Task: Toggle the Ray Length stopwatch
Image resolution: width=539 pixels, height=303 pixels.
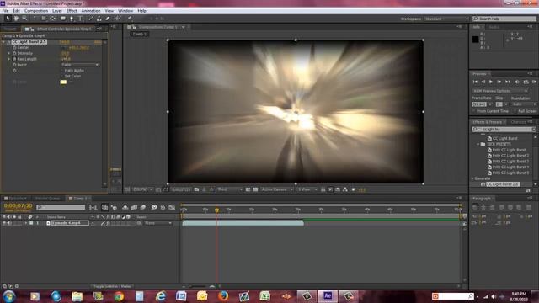Action: coord(14,59)
